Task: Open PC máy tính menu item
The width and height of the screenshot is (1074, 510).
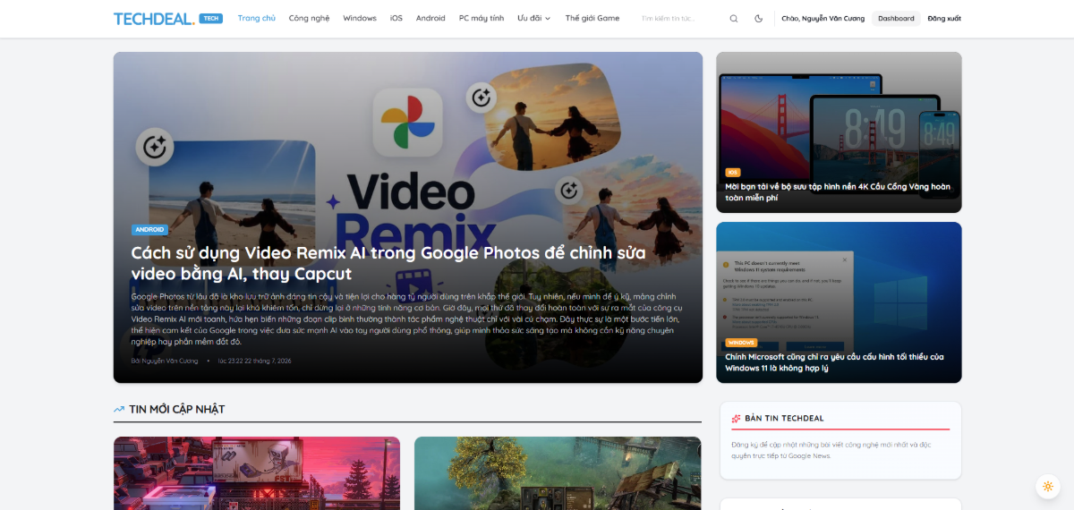Action: [482, 18]
